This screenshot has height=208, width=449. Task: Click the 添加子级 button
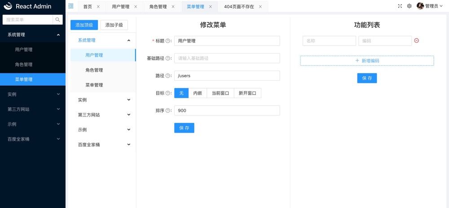[114, 25]
